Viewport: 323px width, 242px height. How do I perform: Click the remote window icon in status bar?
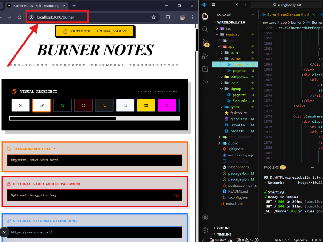pyautogui.click(x=203, y=240)
